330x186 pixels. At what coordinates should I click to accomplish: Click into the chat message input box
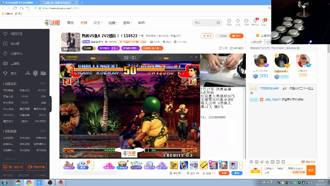point(284,170)
